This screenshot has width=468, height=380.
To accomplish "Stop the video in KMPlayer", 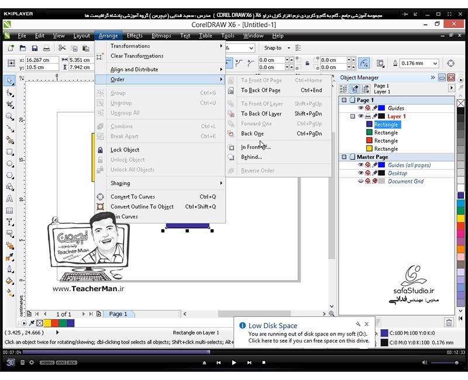I will pyautogui.click(x=264, y=362).
